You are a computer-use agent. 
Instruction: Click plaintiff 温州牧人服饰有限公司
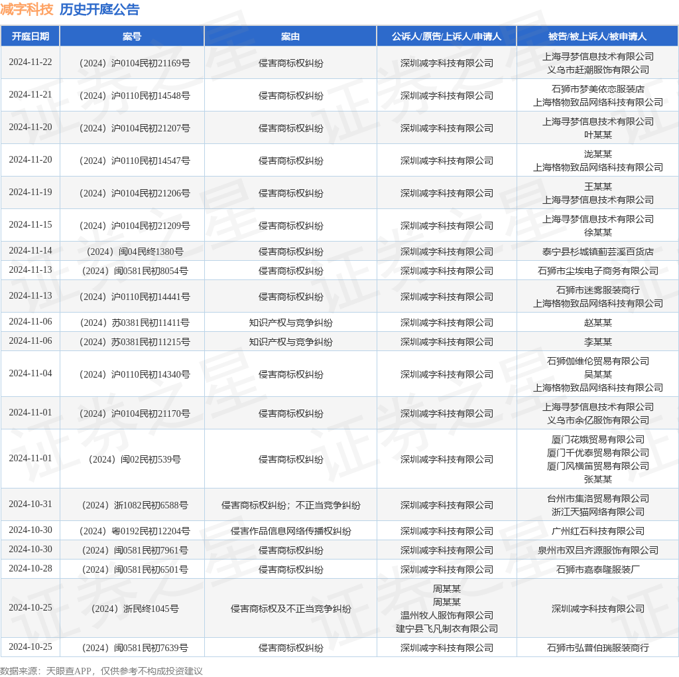tap(446, 615)
